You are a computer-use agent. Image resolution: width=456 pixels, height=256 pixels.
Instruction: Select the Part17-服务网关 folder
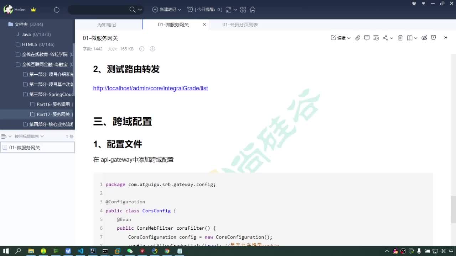(x=52, y=114)
